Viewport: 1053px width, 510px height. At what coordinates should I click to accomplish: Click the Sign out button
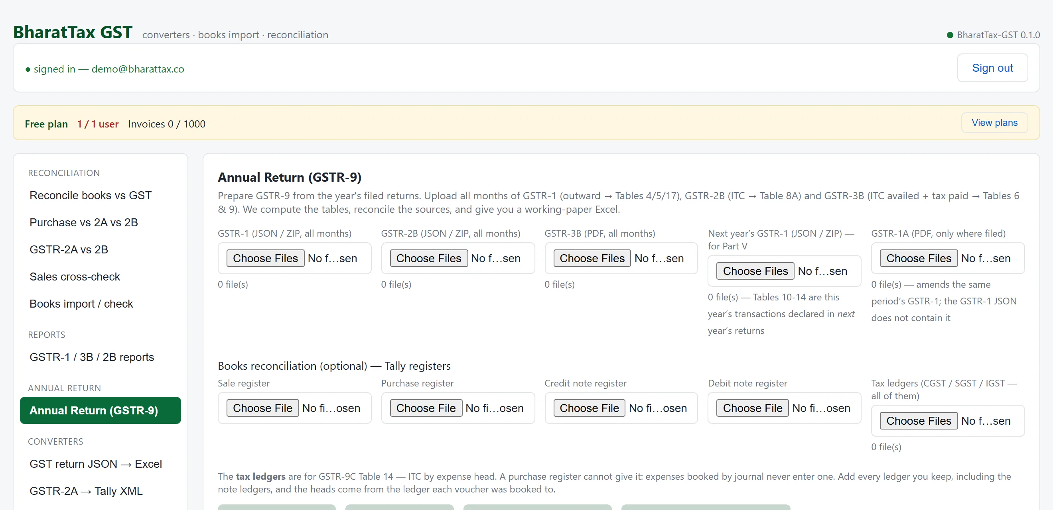pos(992,68)
